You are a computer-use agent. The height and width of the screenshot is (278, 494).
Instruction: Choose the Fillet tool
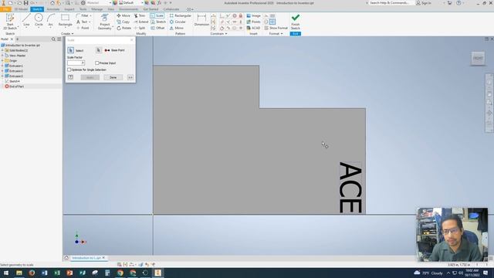click(x=84, y=15)
